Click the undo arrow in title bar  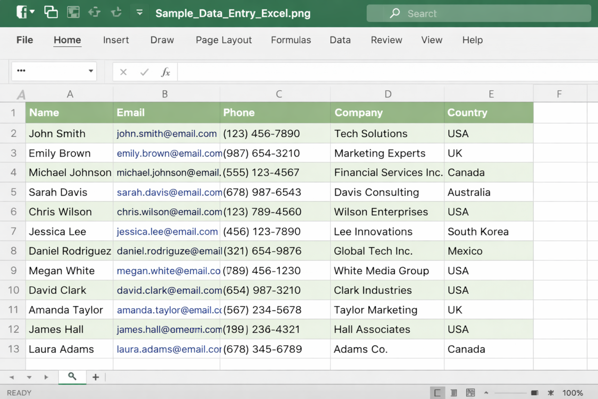(x=94, y=12)
